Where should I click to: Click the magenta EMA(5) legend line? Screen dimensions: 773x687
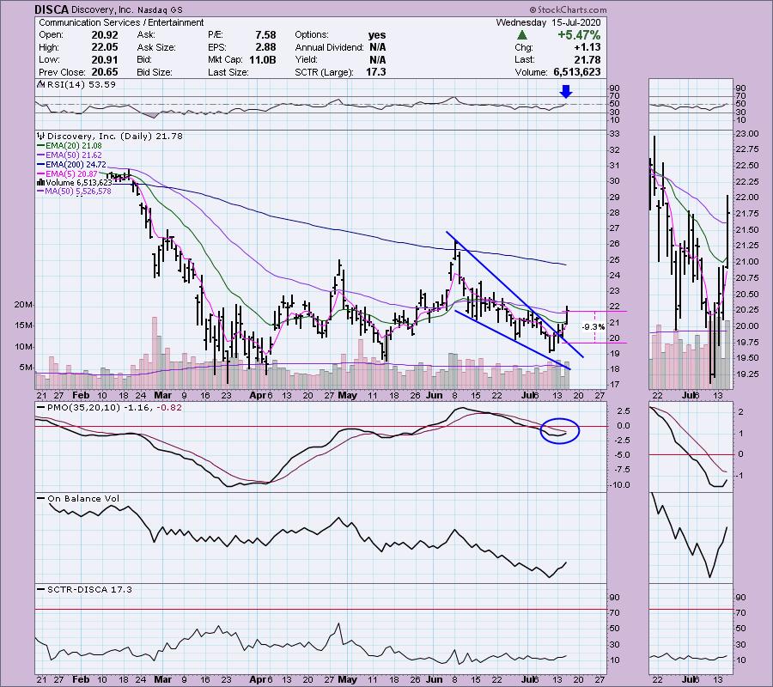click(x=41, y=174)
